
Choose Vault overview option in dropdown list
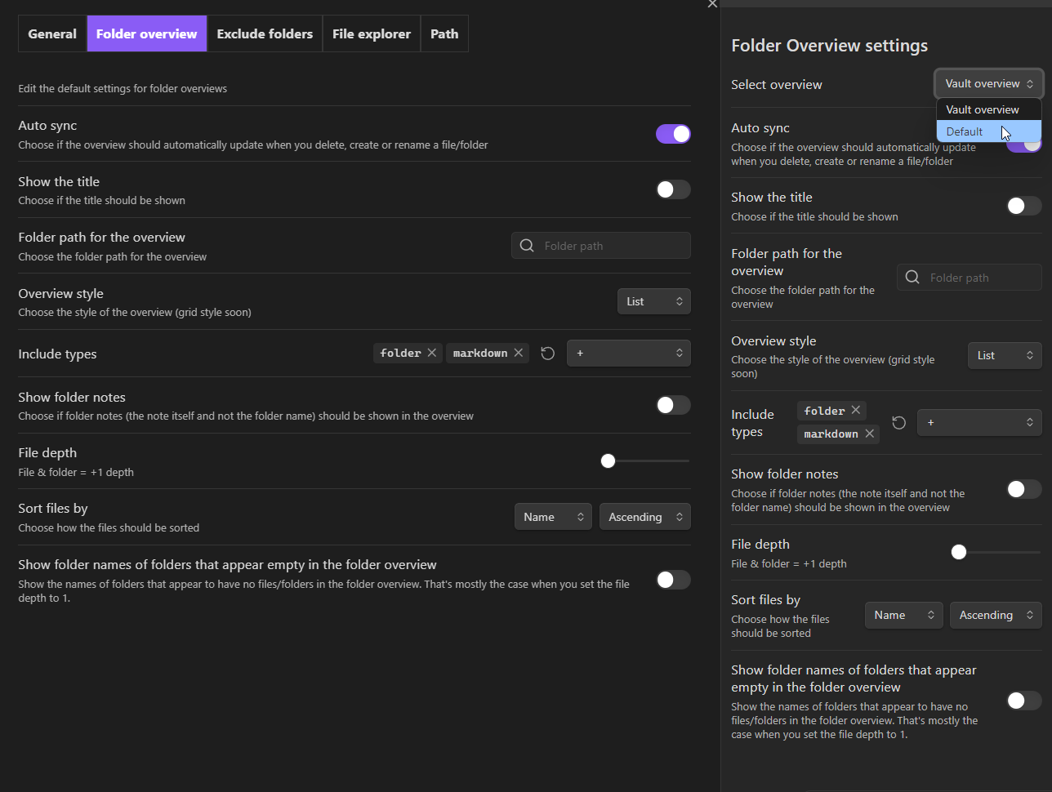989,109
